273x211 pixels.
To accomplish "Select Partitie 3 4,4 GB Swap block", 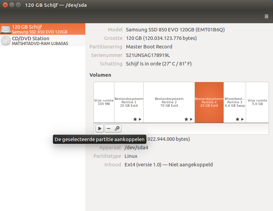I will click(x=235, y=102).
